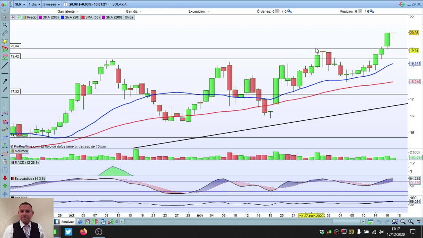The image size is (423, 238).
Task: Select the Precio tab
Action: (x=30, y=17)
